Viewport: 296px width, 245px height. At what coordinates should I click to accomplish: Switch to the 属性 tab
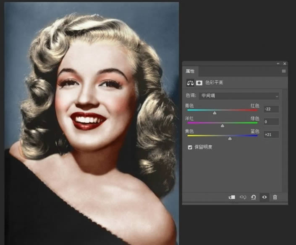click(190, 71)
